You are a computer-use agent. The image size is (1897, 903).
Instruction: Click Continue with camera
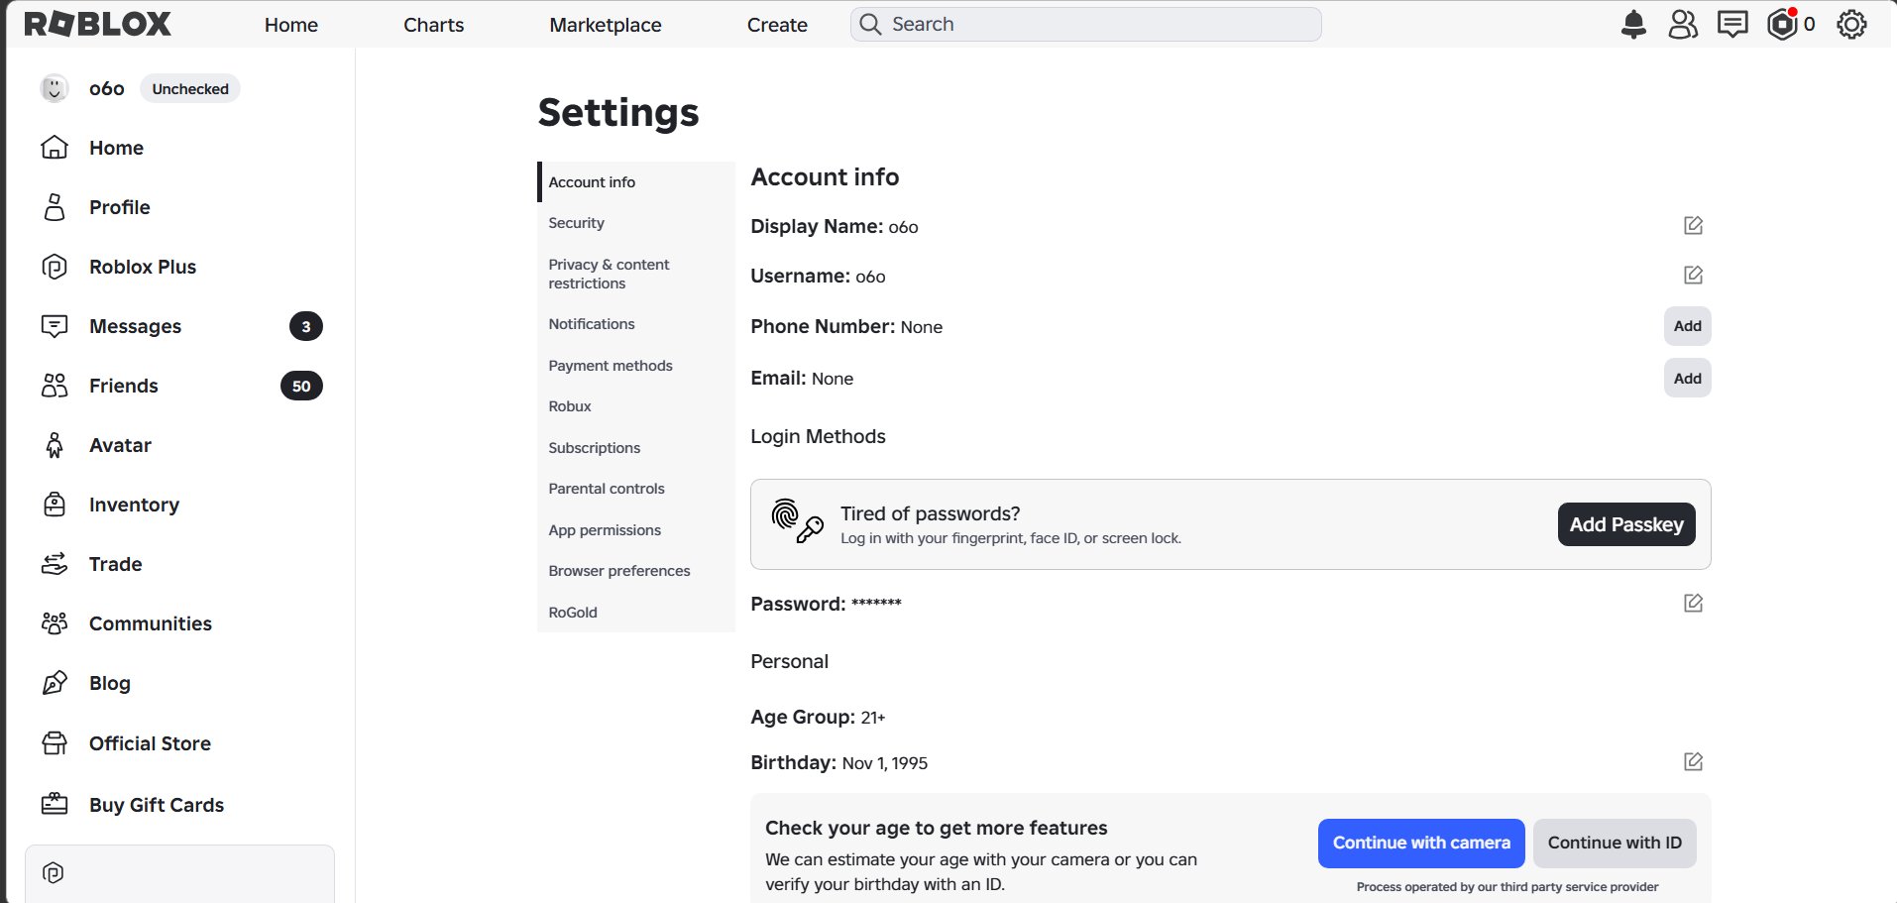coord(1421,843)
